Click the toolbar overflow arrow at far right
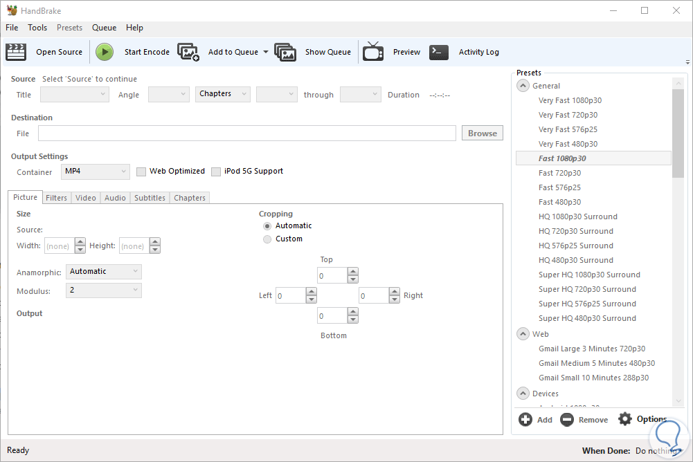The image size is (693, 462). (x=687, y=62)
